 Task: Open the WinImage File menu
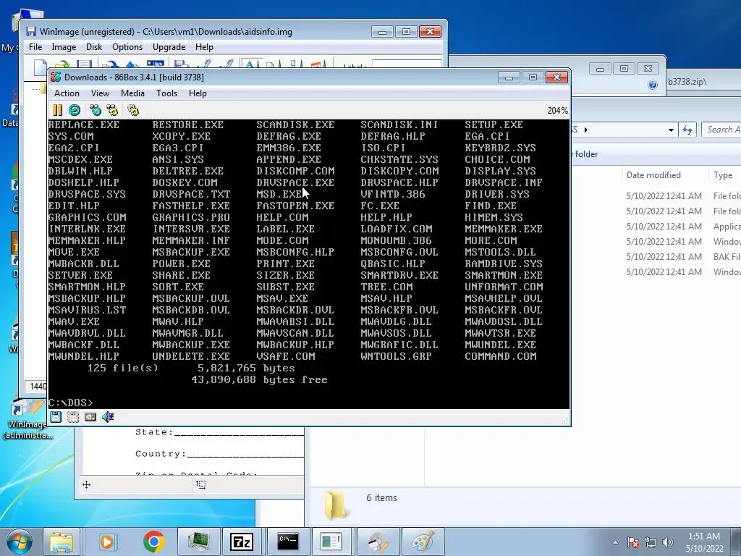tap(35, 47)
